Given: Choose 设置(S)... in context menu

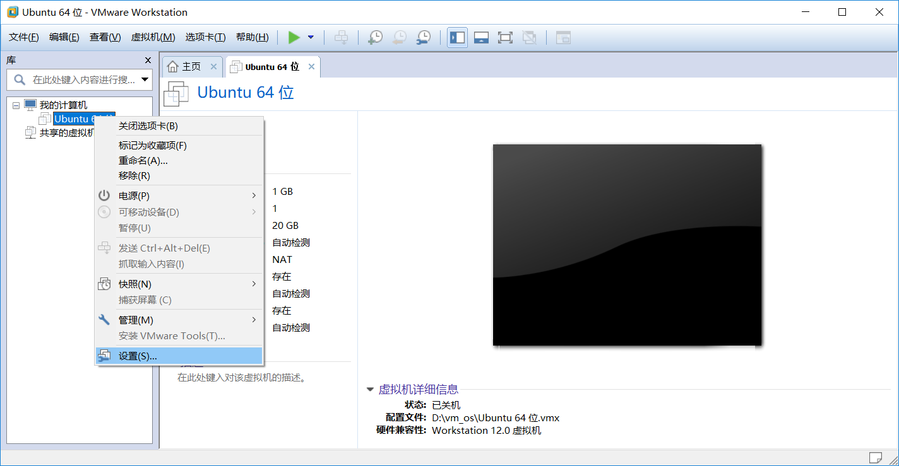Looking at the screenshot, I should tap(179, 356).
